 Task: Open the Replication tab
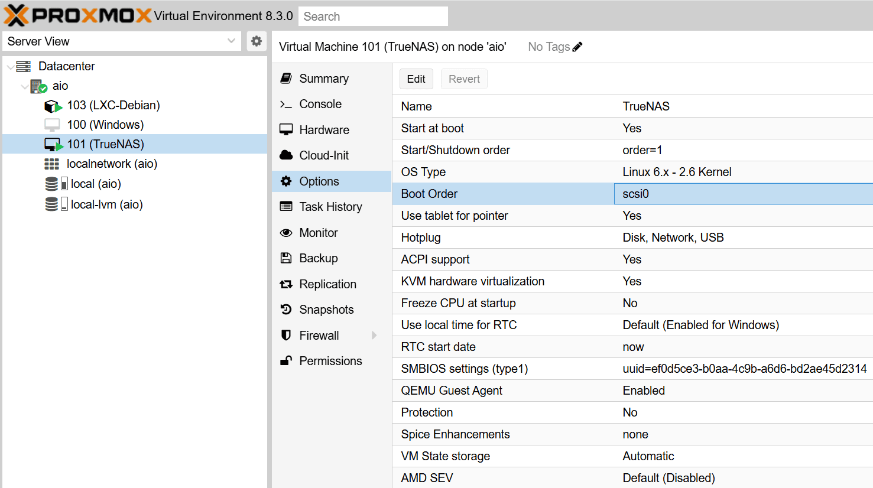pos(332,284)
